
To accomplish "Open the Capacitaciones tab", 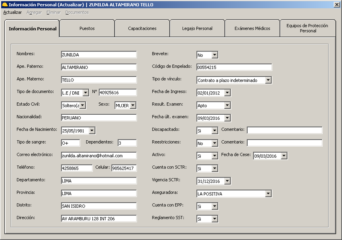I will (142, 28).
